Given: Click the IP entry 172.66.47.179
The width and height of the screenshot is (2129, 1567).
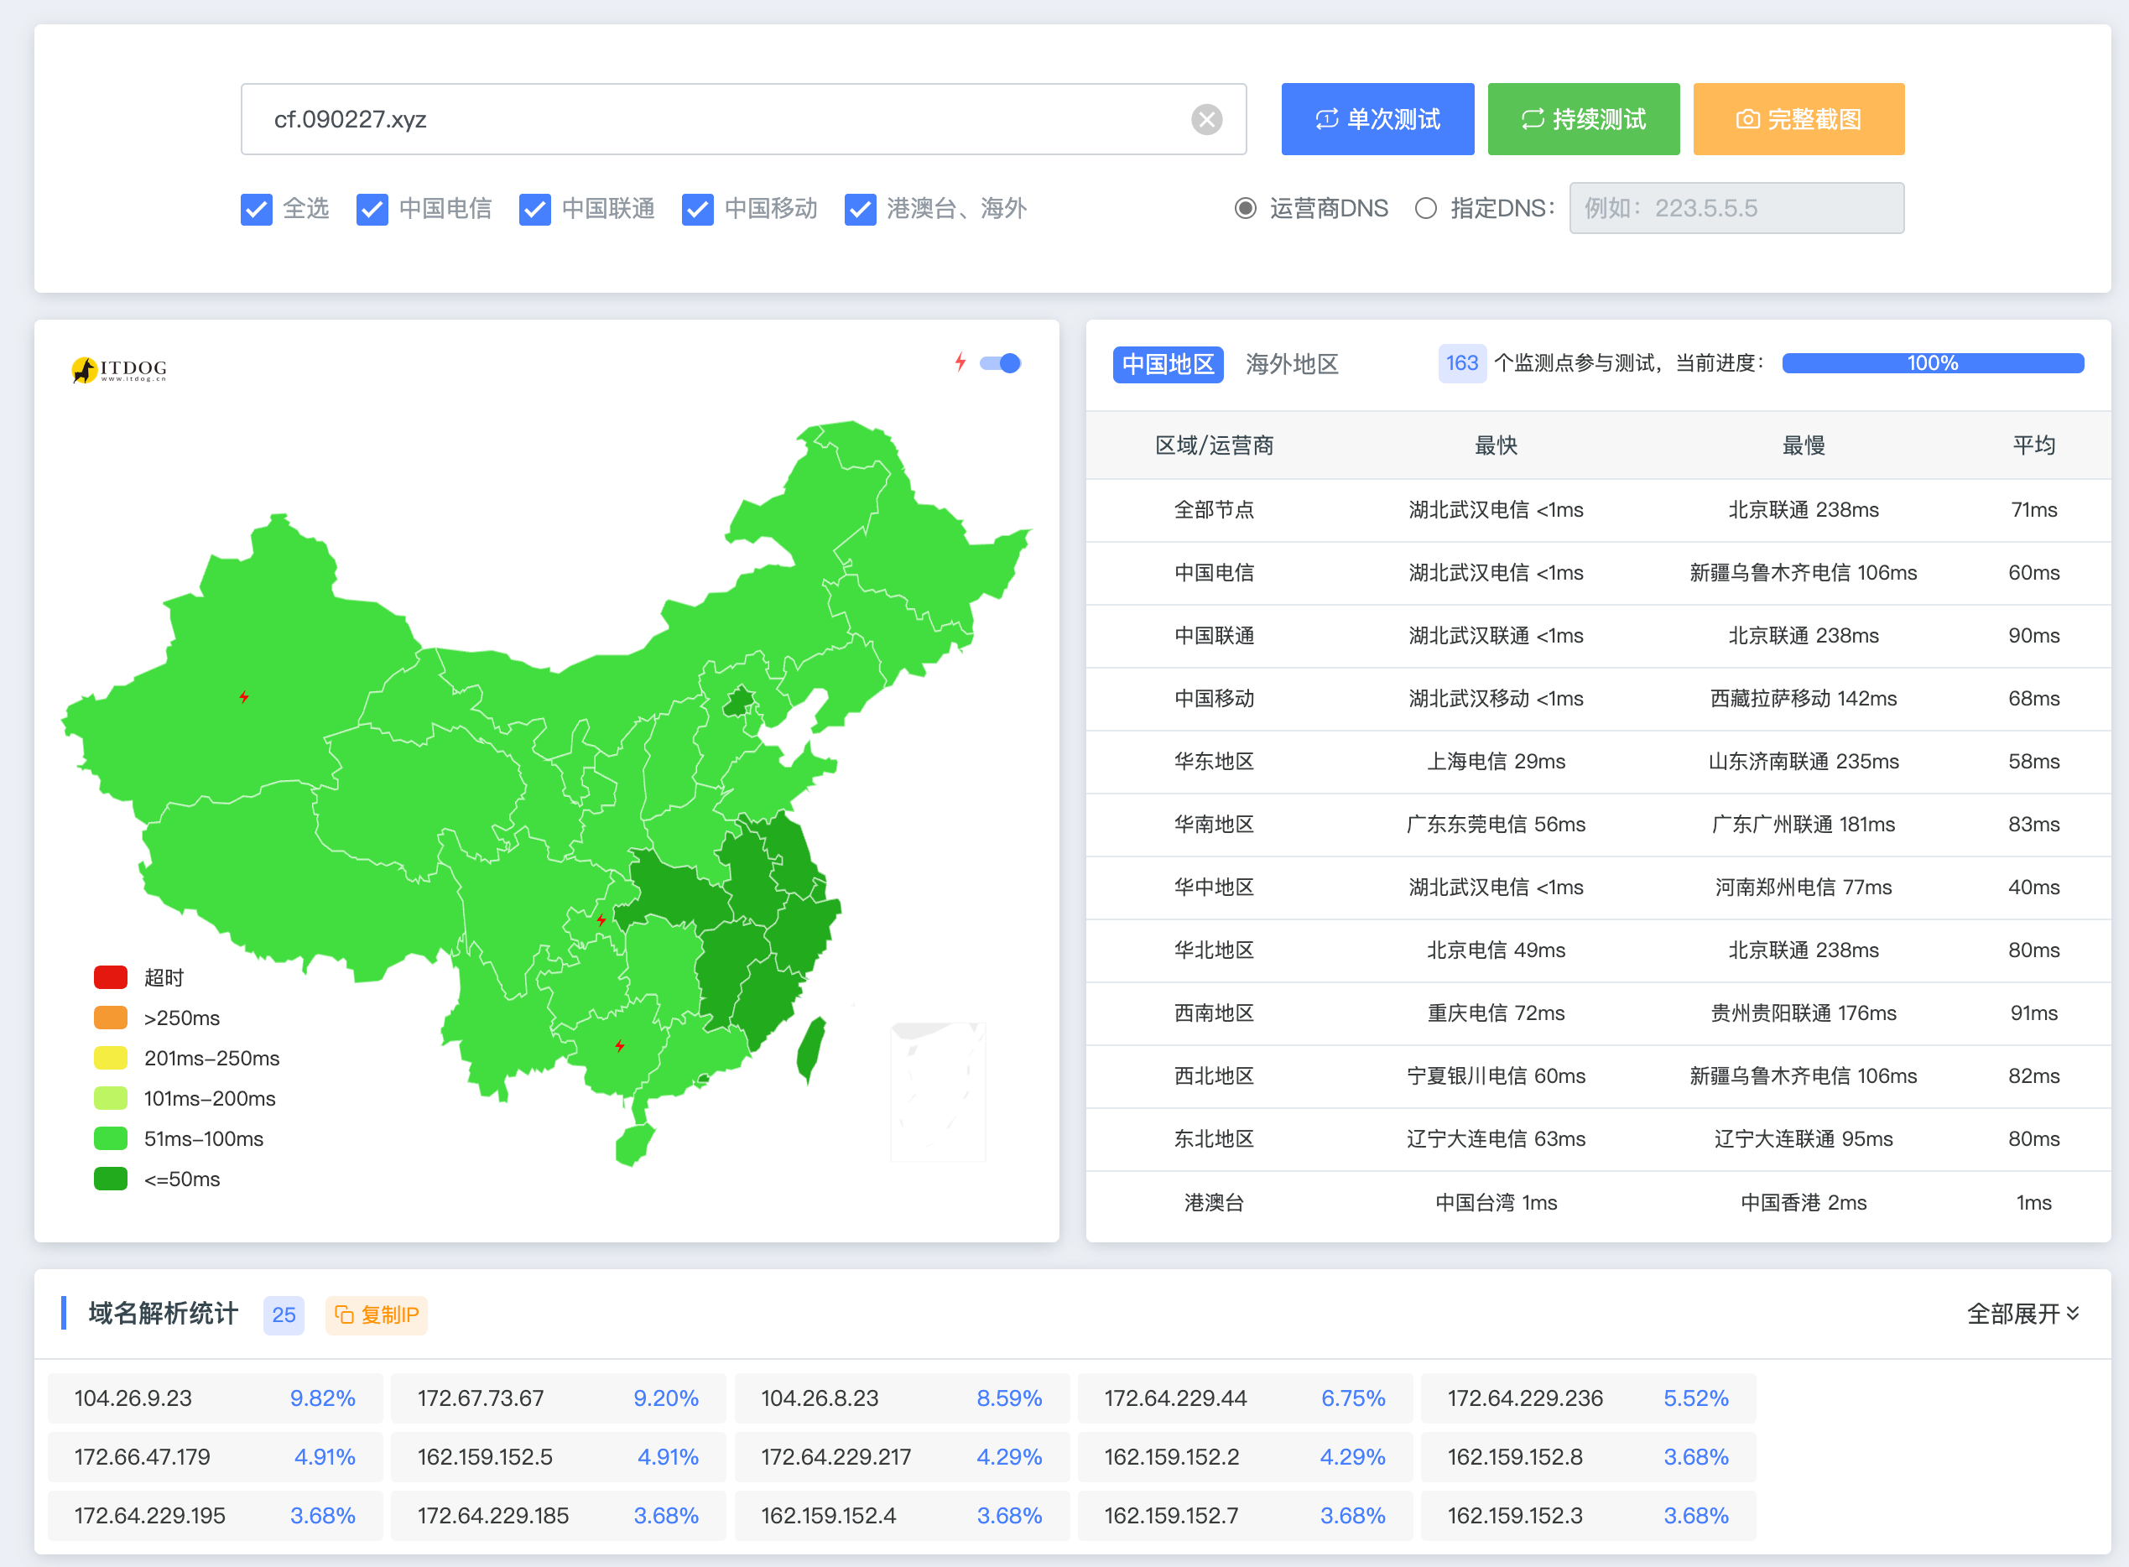Looking at the screenshot, I should pos(216,1457).
